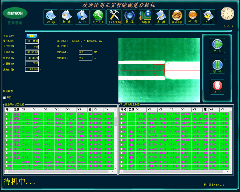Click right table Y4 column header
The image size is (240, 192).
[x=224, y=109]
